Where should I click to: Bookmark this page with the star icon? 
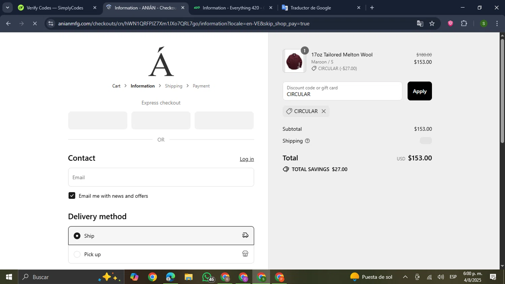pyautogui.click(x=432, y=24)
